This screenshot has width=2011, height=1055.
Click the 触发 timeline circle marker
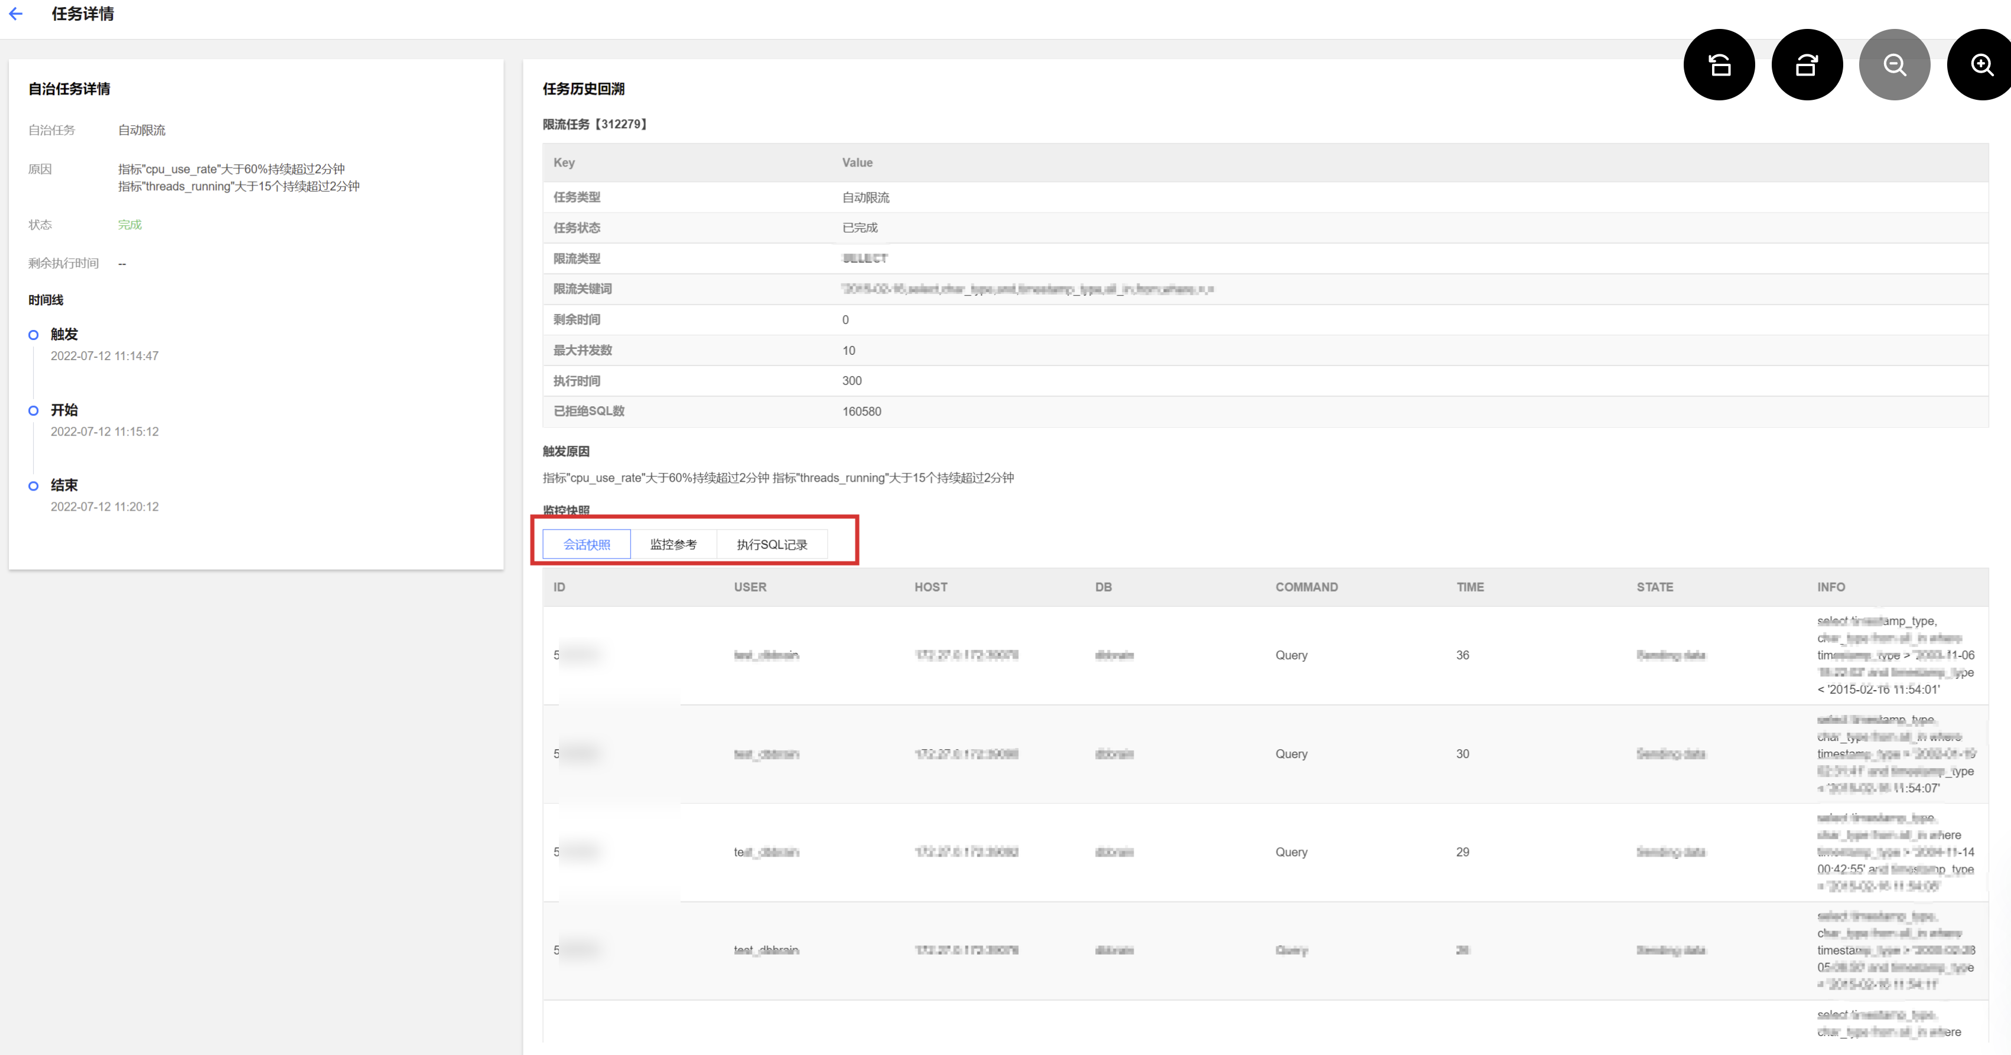click(x=33, y=335)
